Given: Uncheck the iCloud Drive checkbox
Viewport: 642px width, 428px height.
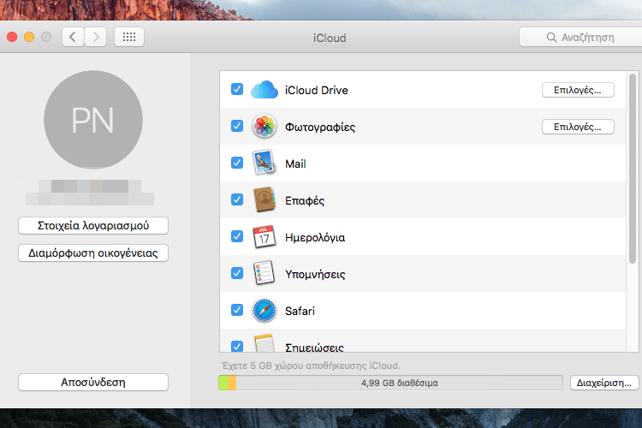Looking at the screenshot, I should [237, 89].
